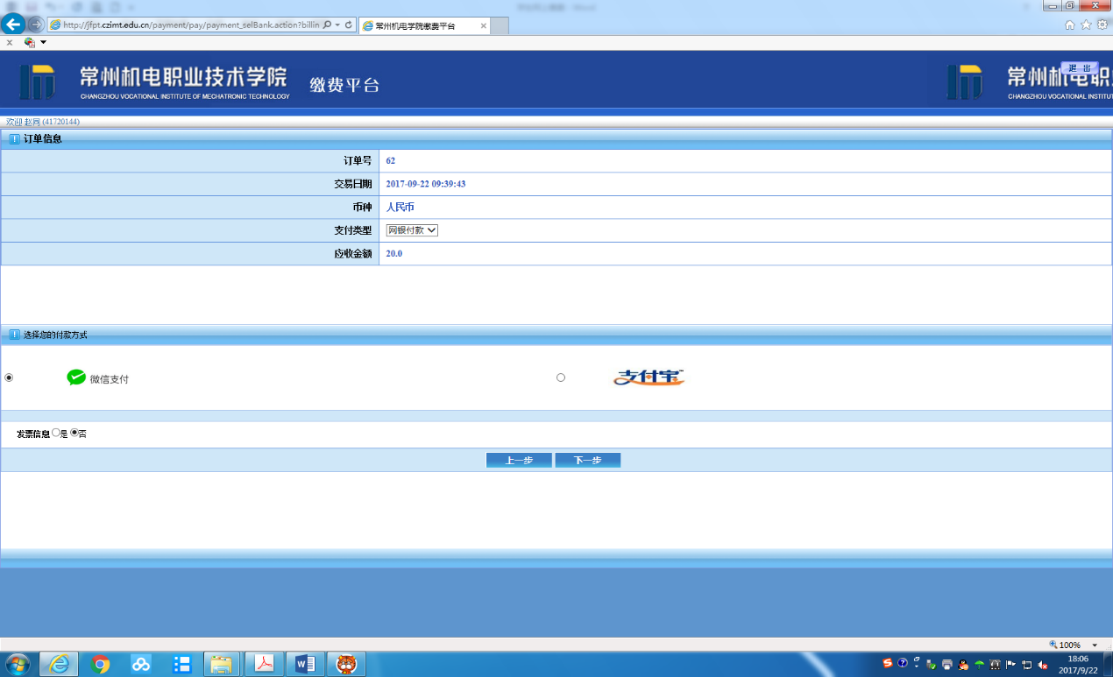This screenshot has width=1113, height=677.
Task: Open Word from the taskbar
Action: [x=305, y=664]
